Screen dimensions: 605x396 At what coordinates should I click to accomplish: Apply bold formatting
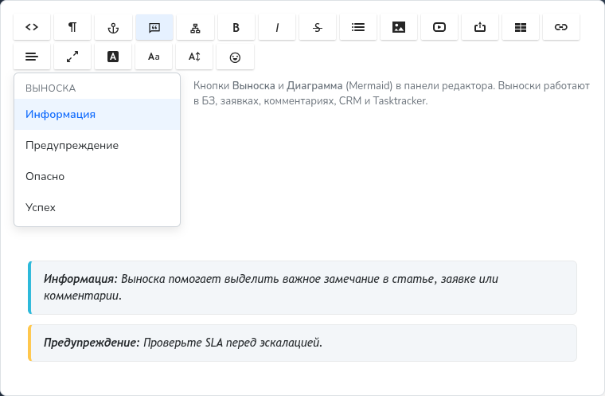coord(236,27)
